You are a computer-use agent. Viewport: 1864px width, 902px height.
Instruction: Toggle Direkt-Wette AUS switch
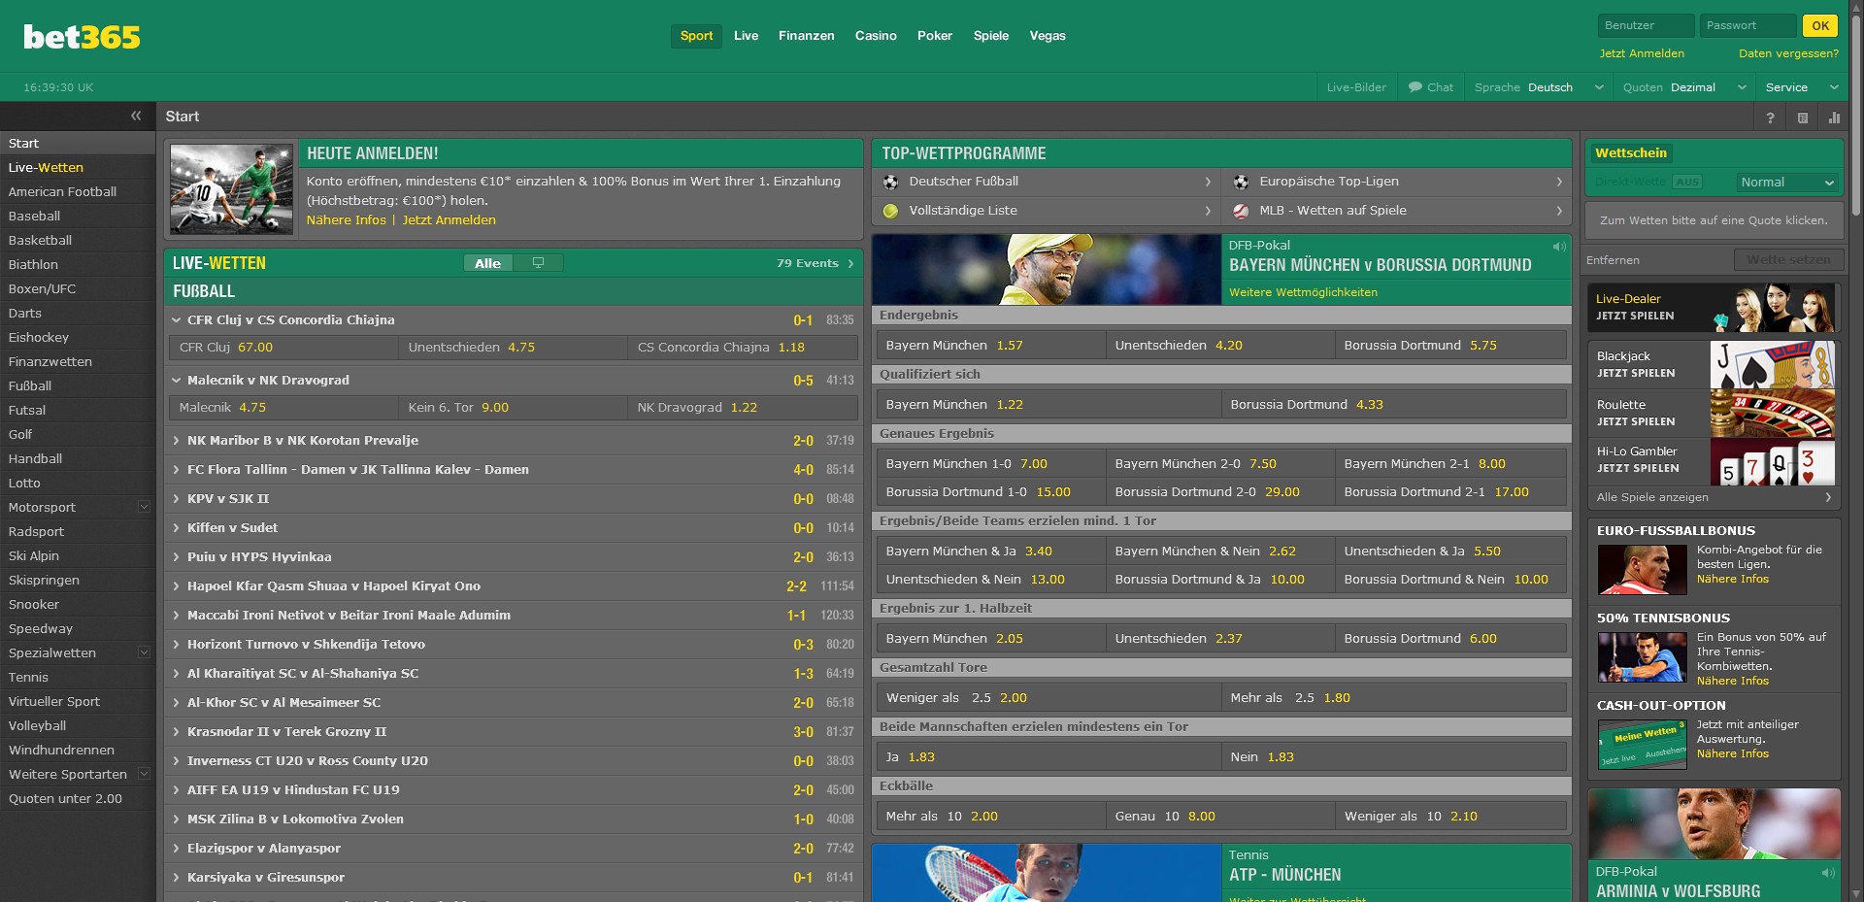1687,183
